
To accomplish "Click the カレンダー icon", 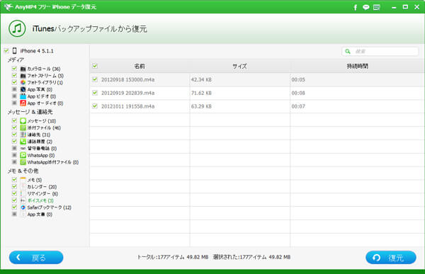I will click(23, 187).
